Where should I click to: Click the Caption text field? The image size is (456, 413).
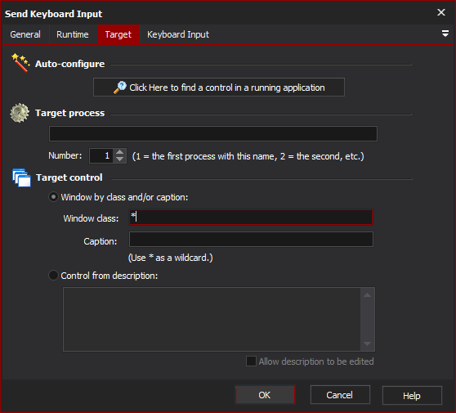tap(251, 240)
